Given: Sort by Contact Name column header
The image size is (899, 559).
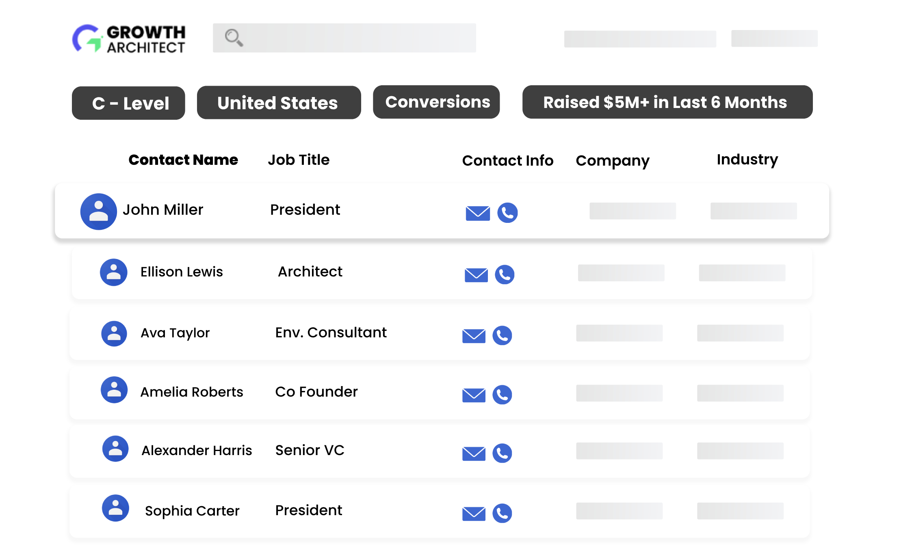Looking at the screenshot, I should pos(183,160).
